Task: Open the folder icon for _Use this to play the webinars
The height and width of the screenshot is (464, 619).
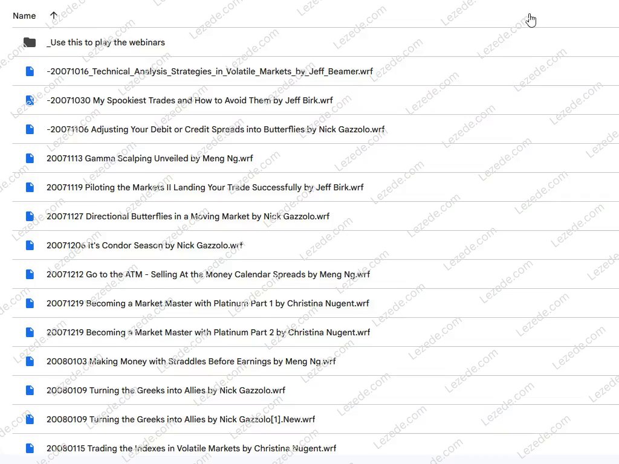Action: pyautogui.click(x=30, y=42)
